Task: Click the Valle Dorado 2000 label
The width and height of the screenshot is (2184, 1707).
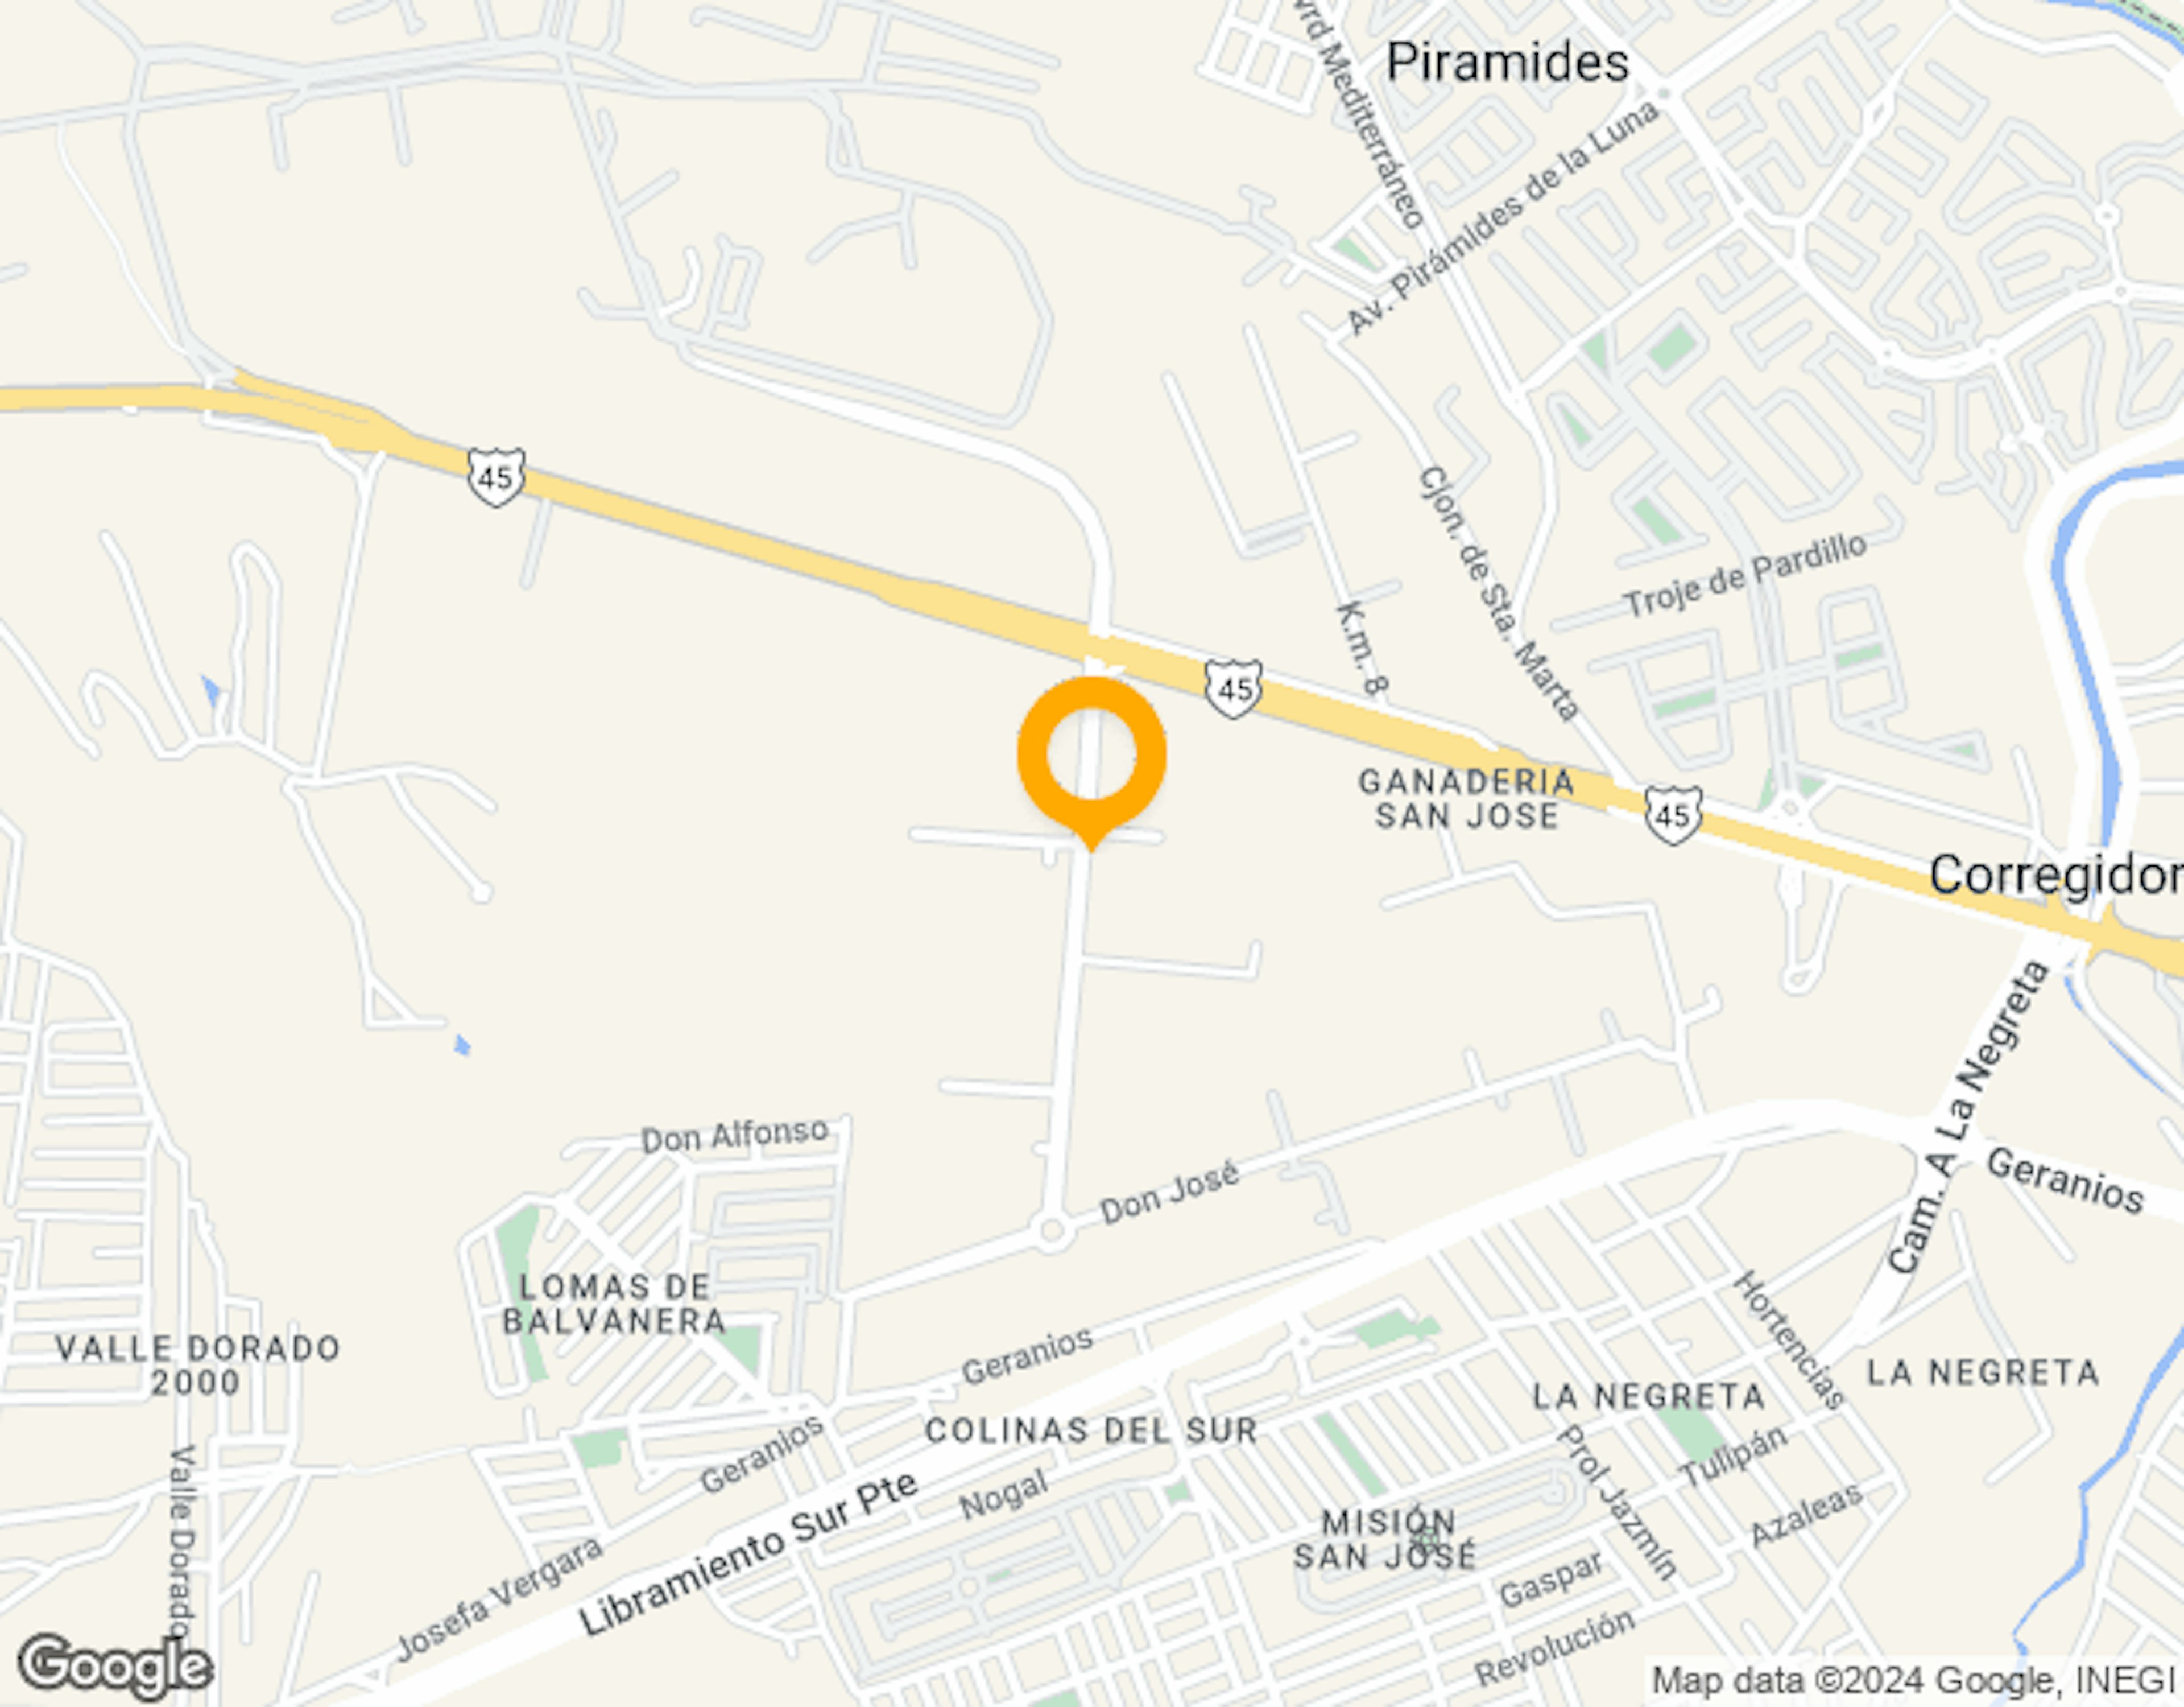Action: coord(198,1366)
